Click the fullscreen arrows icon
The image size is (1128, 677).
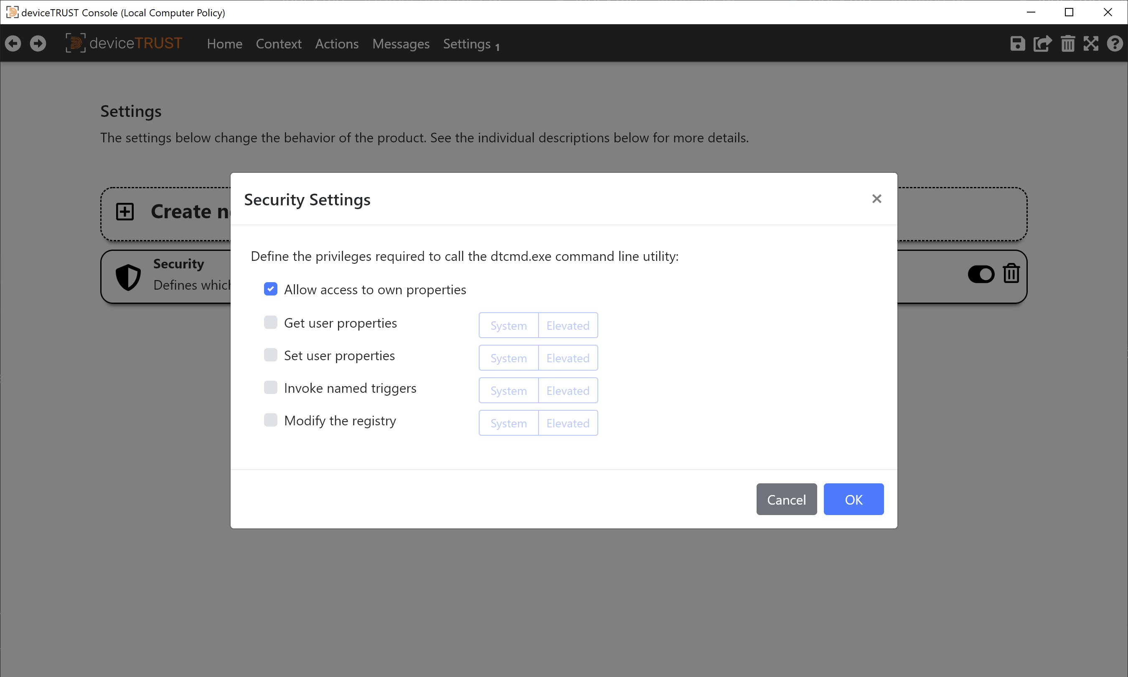1091,43
